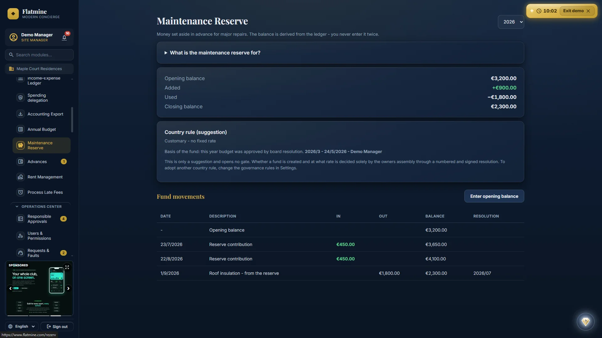Expand the sponsored ad fullscreen icon
This screenshot has height=338, width=602.
pos(67,267)
